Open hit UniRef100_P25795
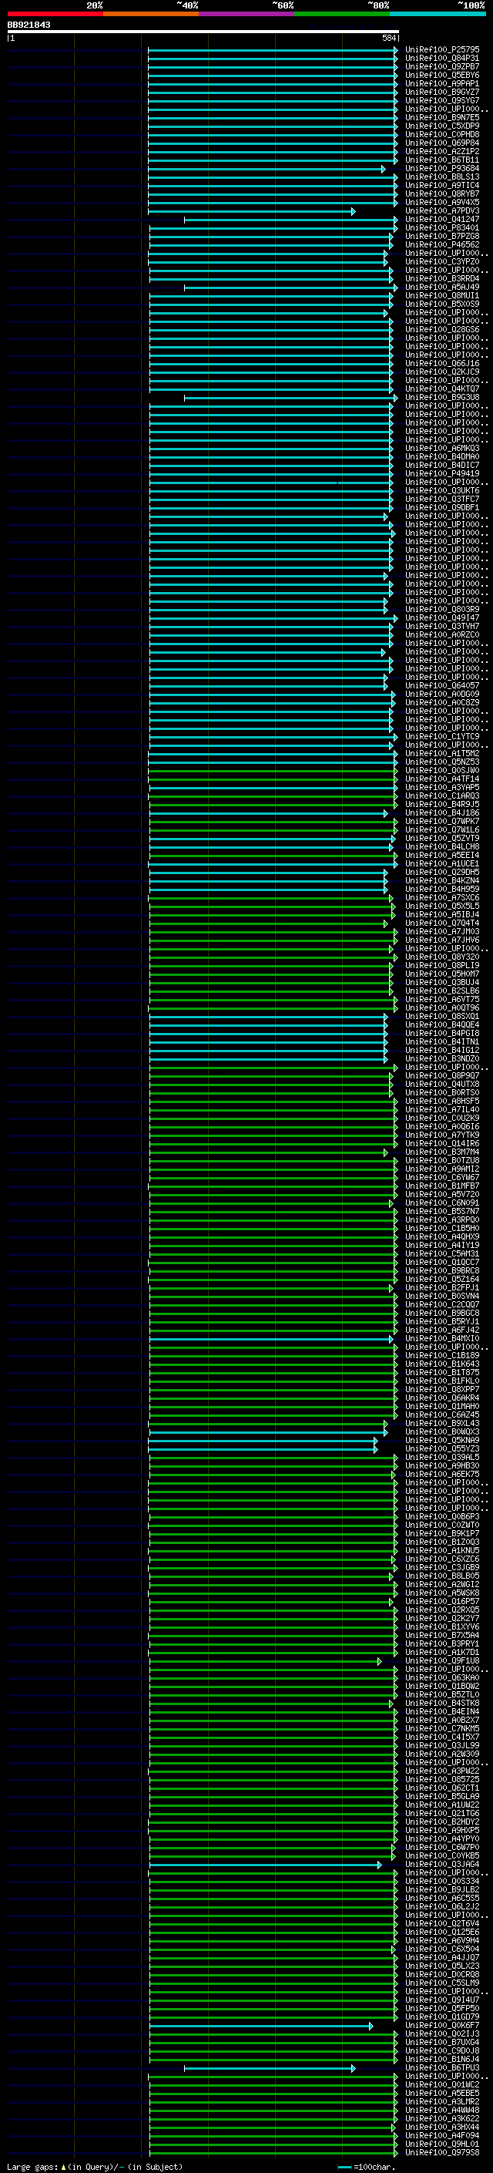Viewport: 493px width, 2173px height. (x=442, y=50)
